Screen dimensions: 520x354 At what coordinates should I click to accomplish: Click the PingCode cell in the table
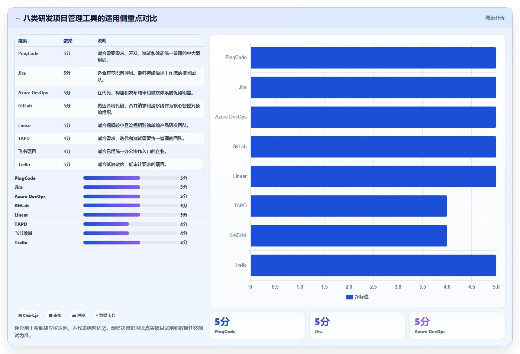coord(28,53)
